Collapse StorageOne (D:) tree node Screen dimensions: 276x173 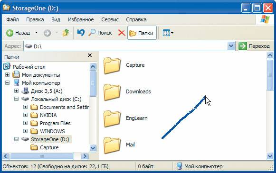16,139
